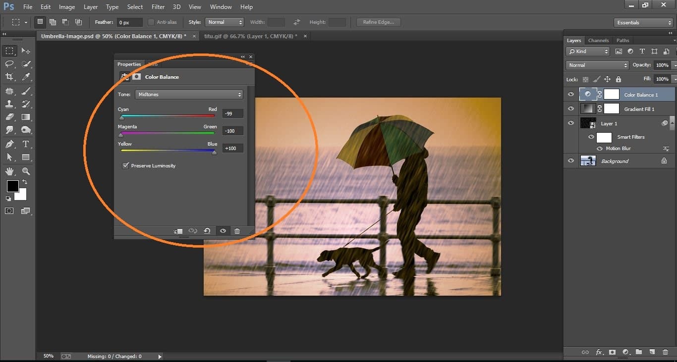The image size is (677, 362).
Task: Uncheck Preserve Luminosity
Action: pos(125,165)
